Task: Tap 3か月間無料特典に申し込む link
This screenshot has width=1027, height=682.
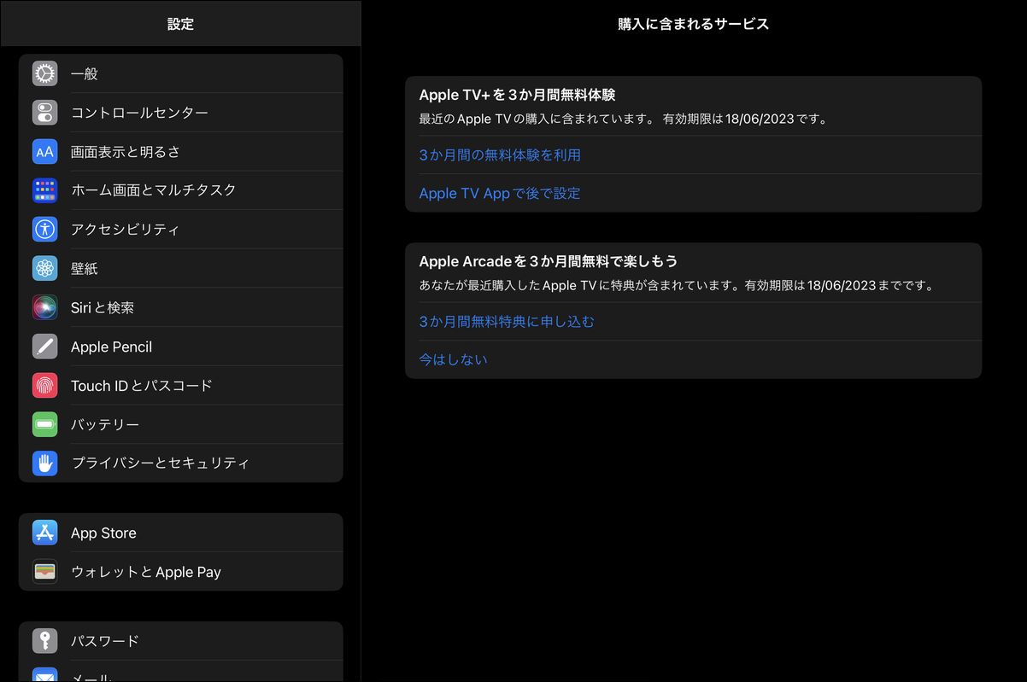Action: tap(507, 321)
